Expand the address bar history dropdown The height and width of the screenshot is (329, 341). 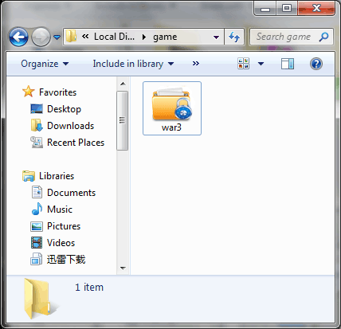(217, 37)
